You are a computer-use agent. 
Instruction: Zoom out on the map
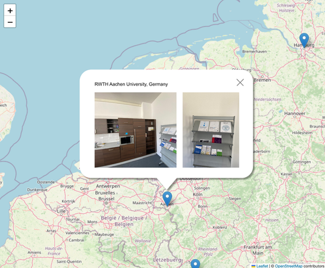10,22
